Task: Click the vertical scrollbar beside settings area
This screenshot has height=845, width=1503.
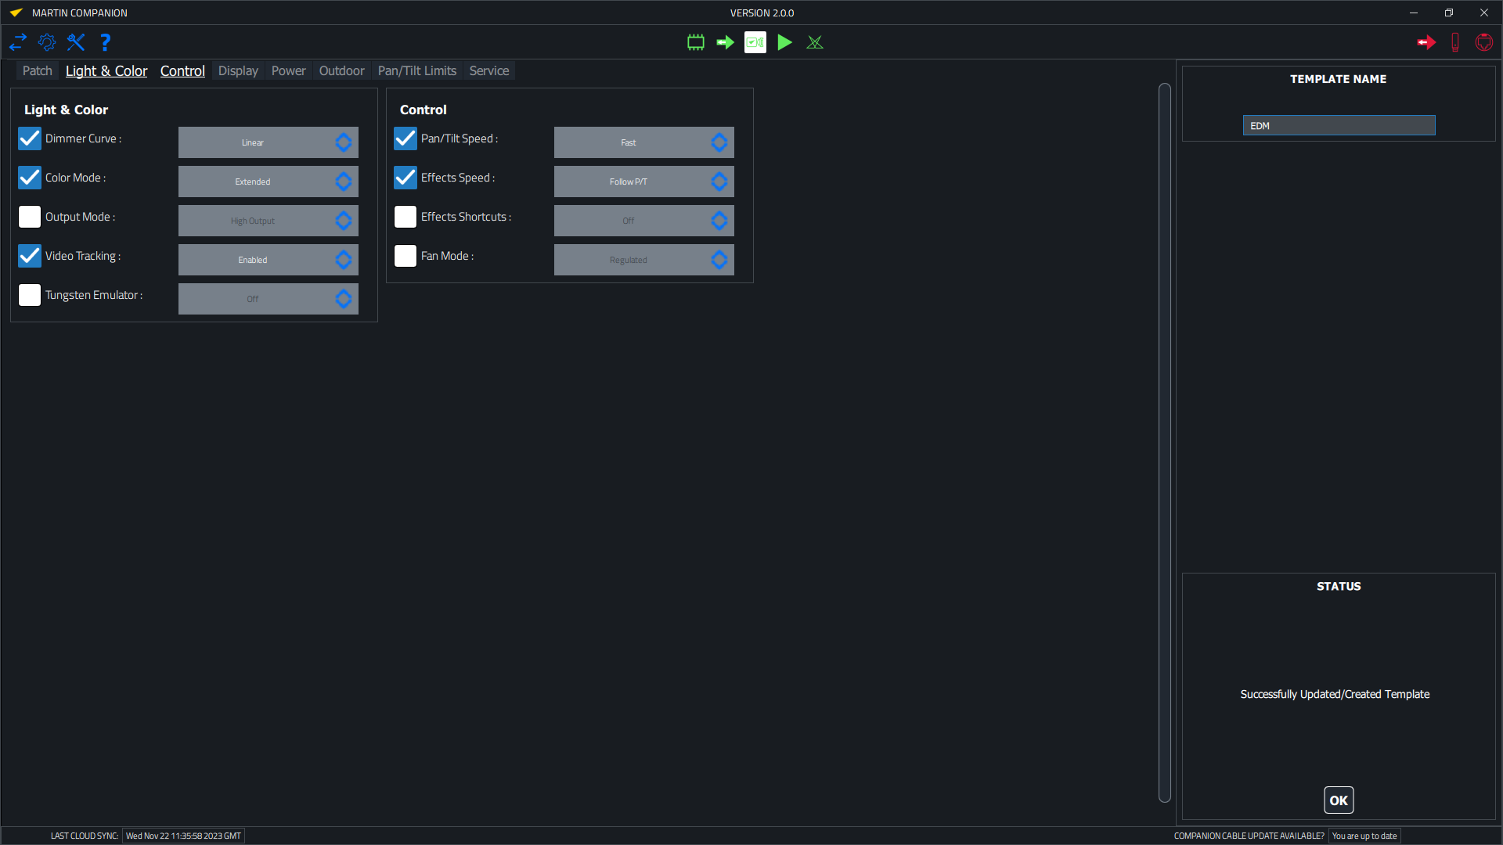Action: [x=1164, y=442]
